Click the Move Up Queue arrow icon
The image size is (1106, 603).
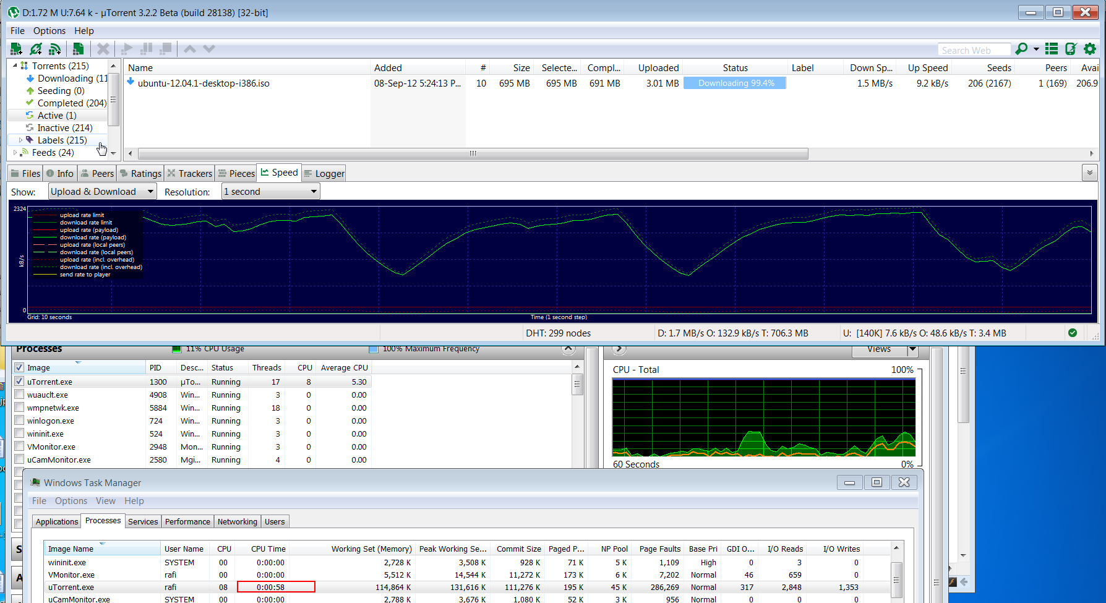pyautogui.click(x=190, y=49)
